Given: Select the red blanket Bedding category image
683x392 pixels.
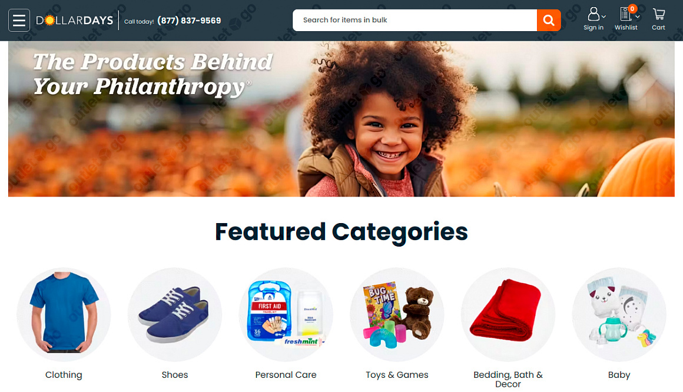Looking at the screenshot, I should point(508,314).
